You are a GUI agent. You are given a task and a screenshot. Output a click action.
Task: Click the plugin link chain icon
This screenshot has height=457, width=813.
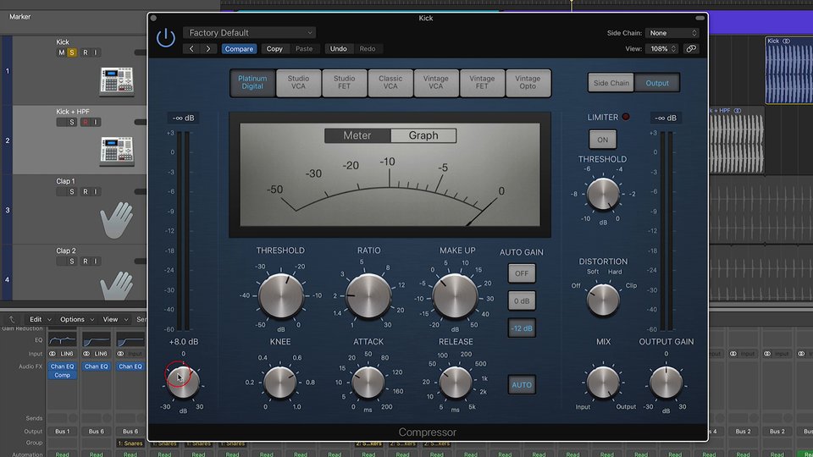click(x=691, y=49)
